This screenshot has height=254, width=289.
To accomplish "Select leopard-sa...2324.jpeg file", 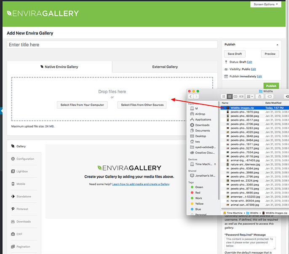I will [x=255, y=181].
